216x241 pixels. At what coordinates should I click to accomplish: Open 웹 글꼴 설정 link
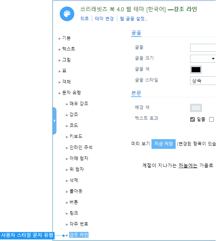tap(134, 19)
